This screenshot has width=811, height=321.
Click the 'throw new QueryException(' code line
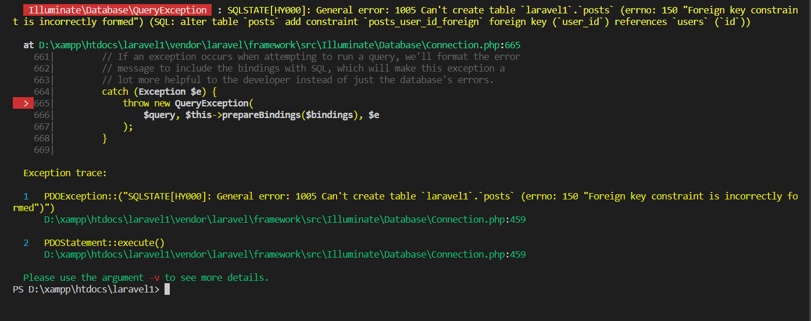(188, 103)
